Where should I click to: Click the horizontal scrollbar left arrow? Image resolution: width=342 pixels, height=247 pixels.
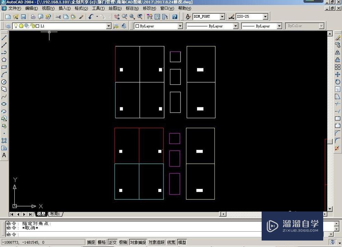(223, 214)
